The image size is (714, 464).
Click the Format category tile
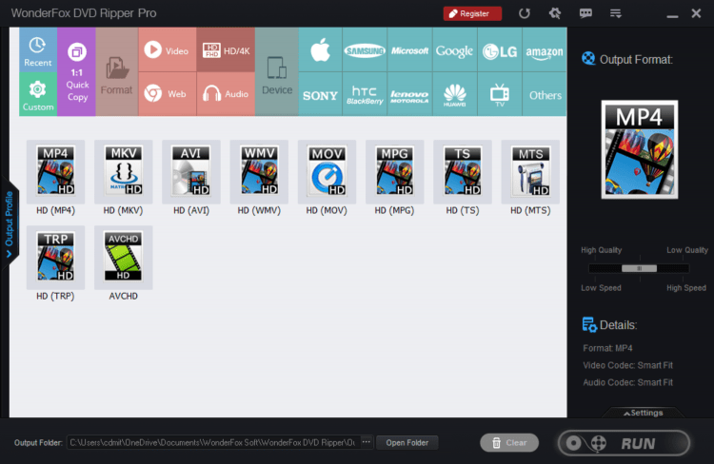[116, 72]
